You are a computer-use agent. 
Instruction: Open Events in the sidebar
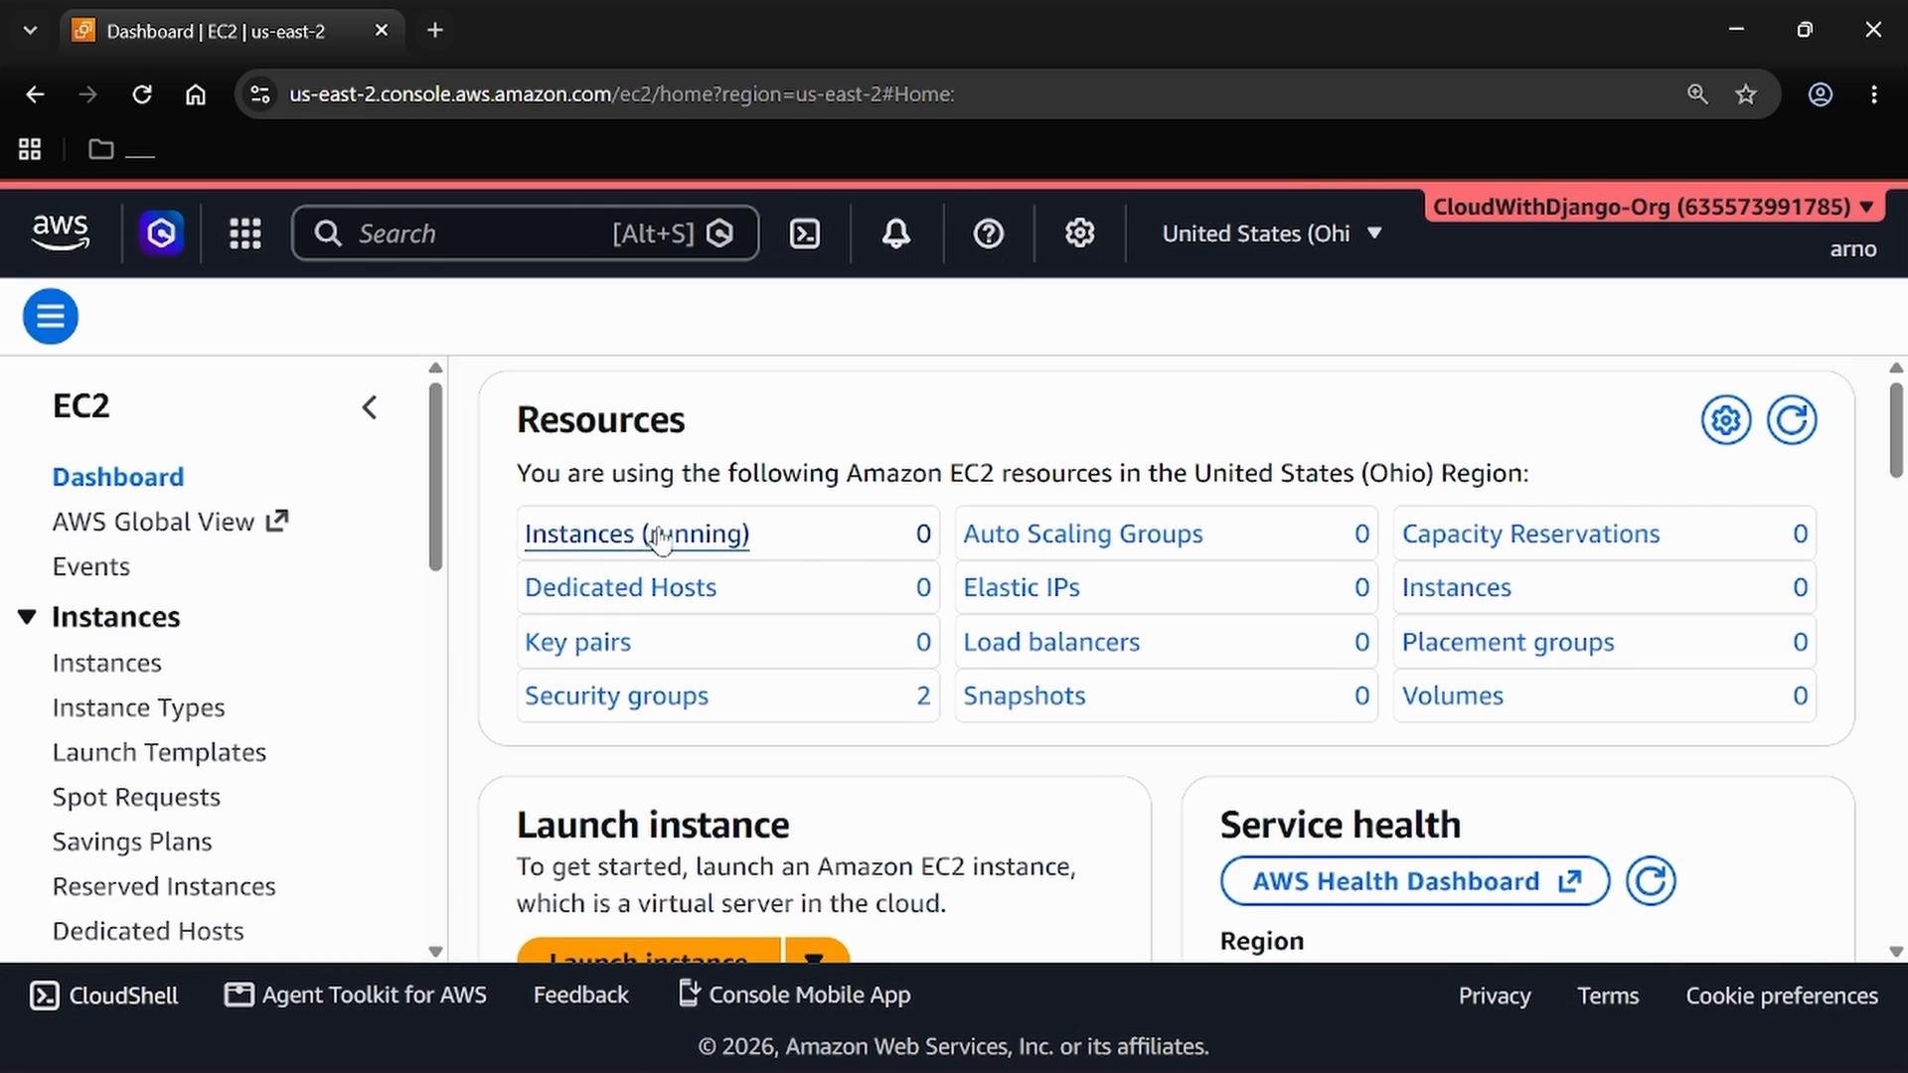tap(91, 566)
